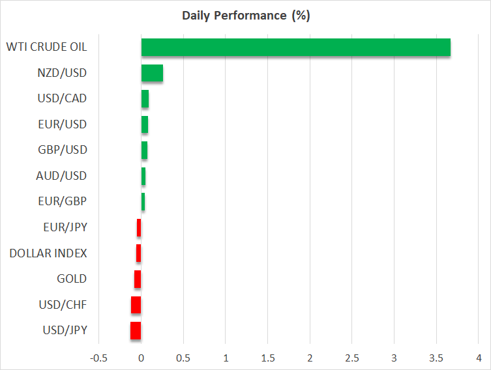The image size is (491, 370).
Task: Click the EUR/GBP category label
Action: coord(63,201)
